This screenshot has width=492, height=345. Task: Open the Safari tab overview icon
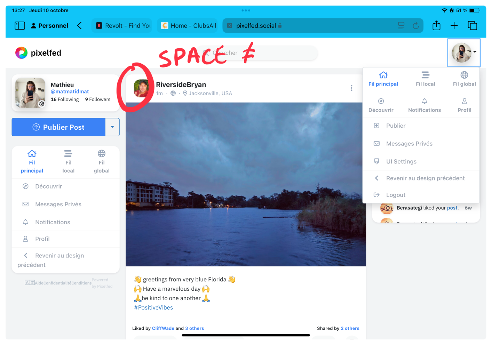pyautogui.click(x=472, y=26)
